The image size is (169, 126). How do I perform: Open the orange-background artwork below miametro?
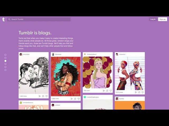tap(130, 105)
